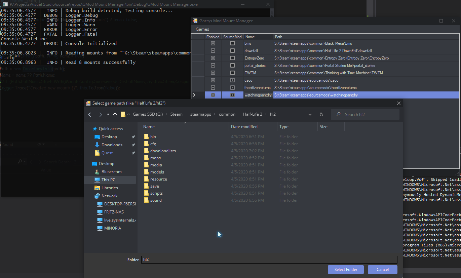Select the media folder icon
Screen dimensions: 461x278
tap(146, 165)
